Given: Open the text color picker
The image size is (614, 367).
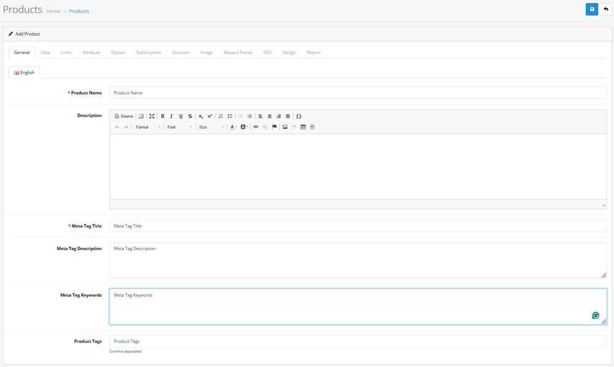Looking at the screenshot, I should coord(233,126).
